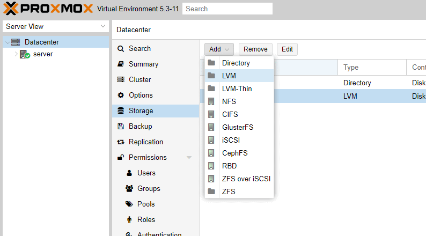Click the Datacenter server-rack icon in tree
Image resolution: width=426 pixels, height=236 pixels.
tap(16, 42)
